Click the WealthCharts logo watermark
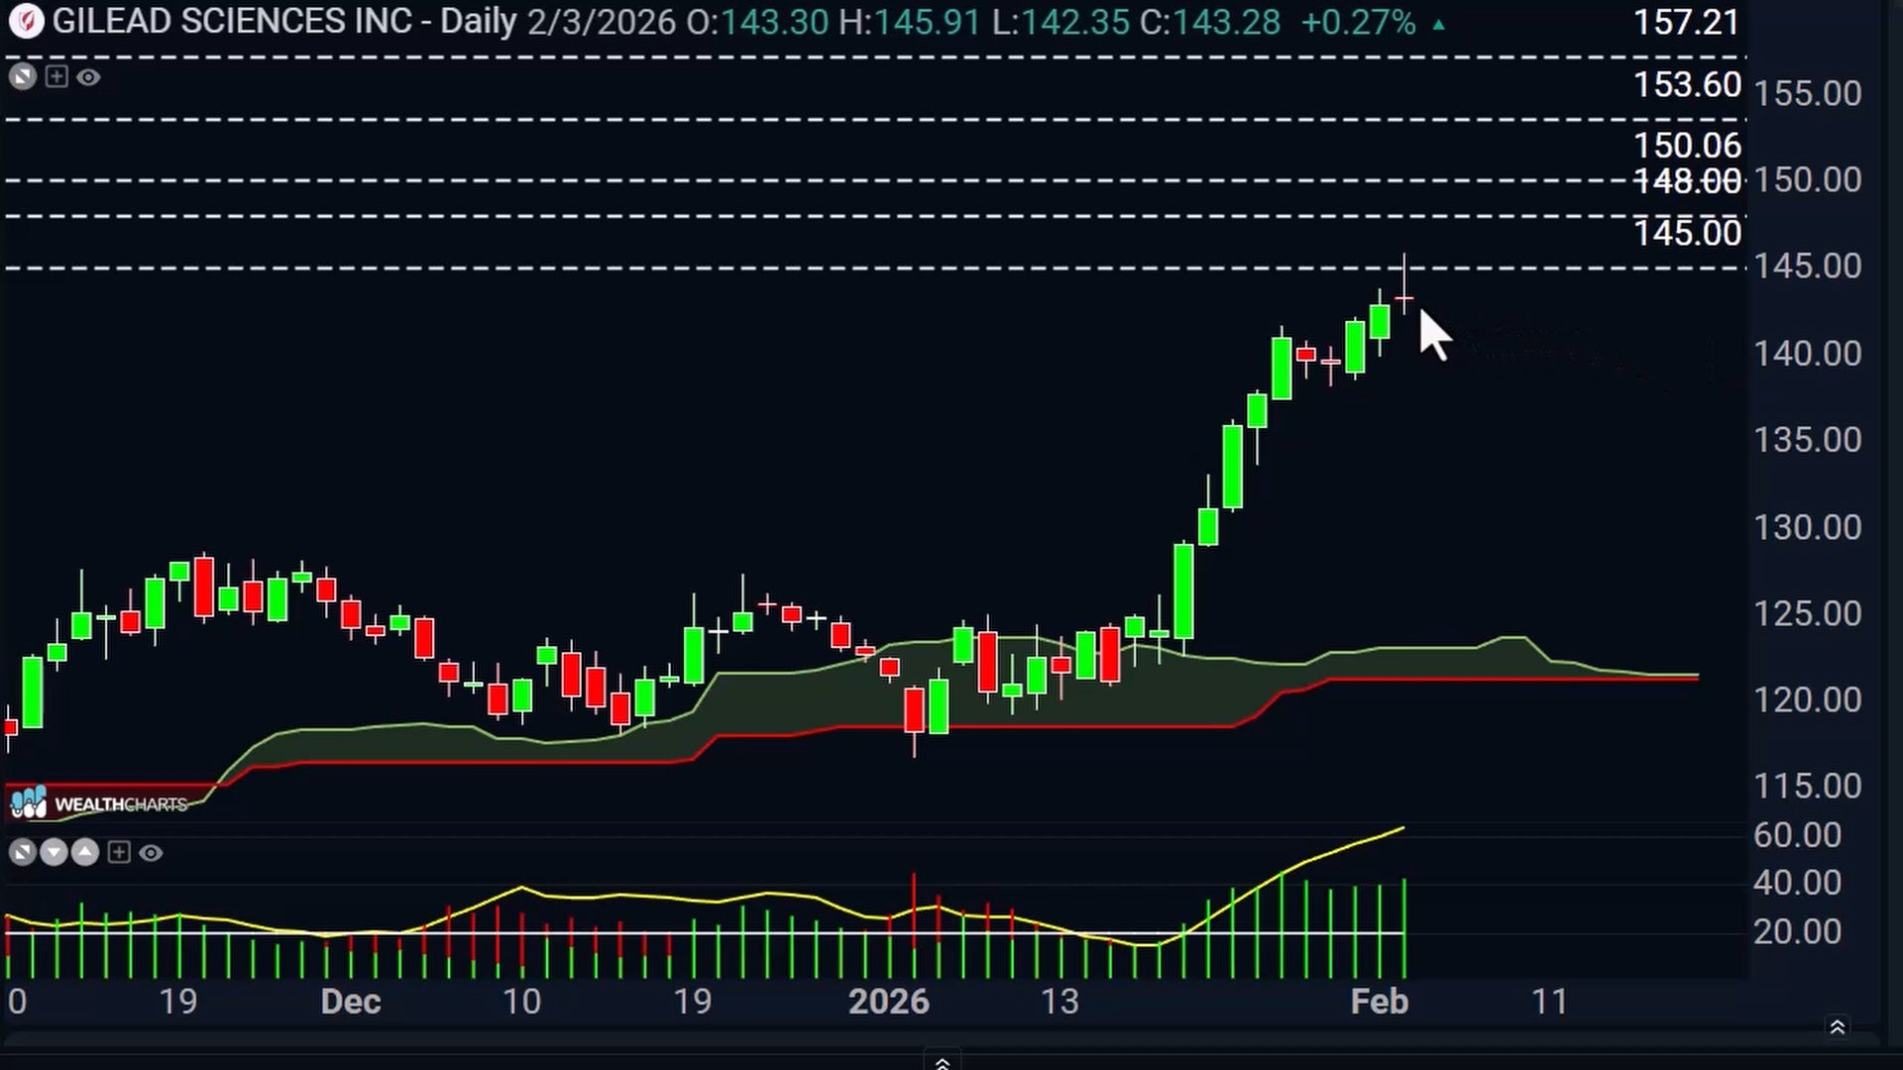The height and width of the screenshot is (1070, 1903). [x=98, y=802]
